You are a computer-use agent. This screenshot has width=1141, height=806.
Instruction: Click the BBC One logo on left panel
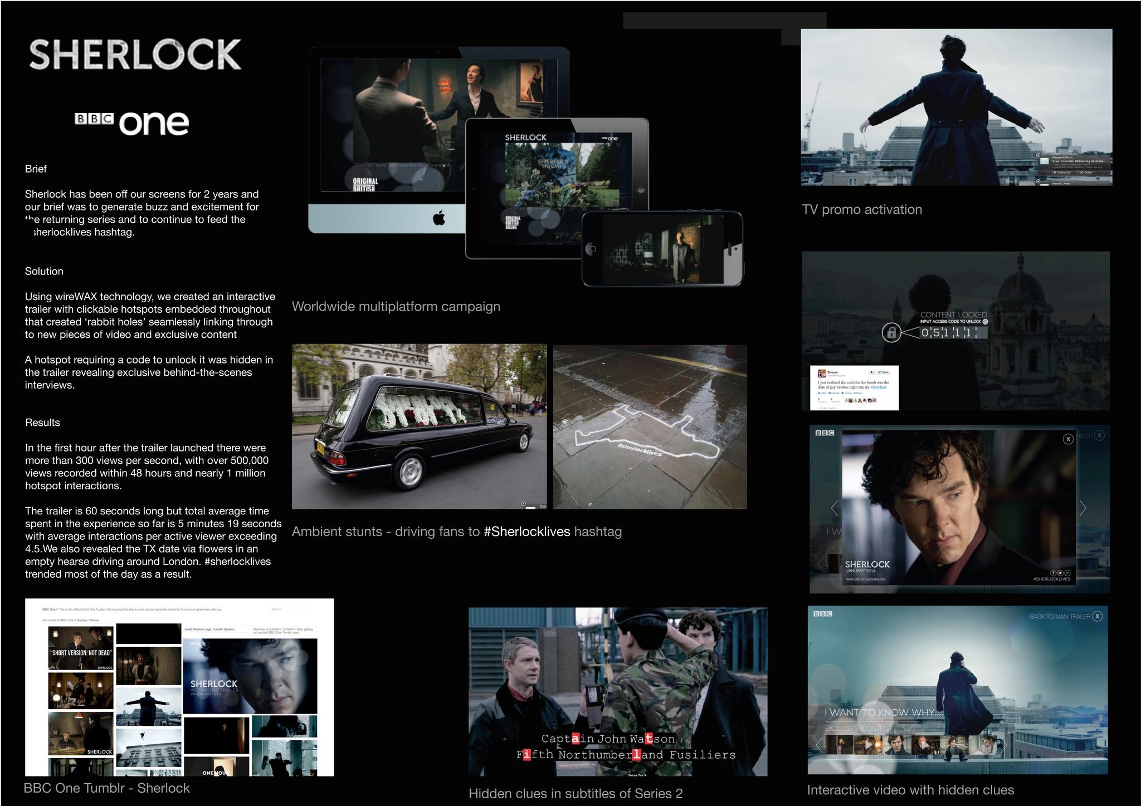[132, 122]
